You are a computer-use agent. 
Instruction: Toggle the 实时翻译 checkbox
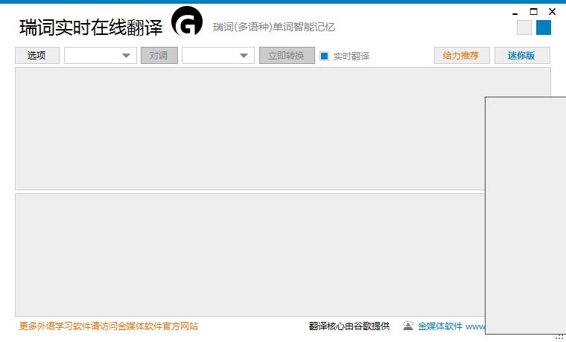pyautogui.click(x=325, y=56)
